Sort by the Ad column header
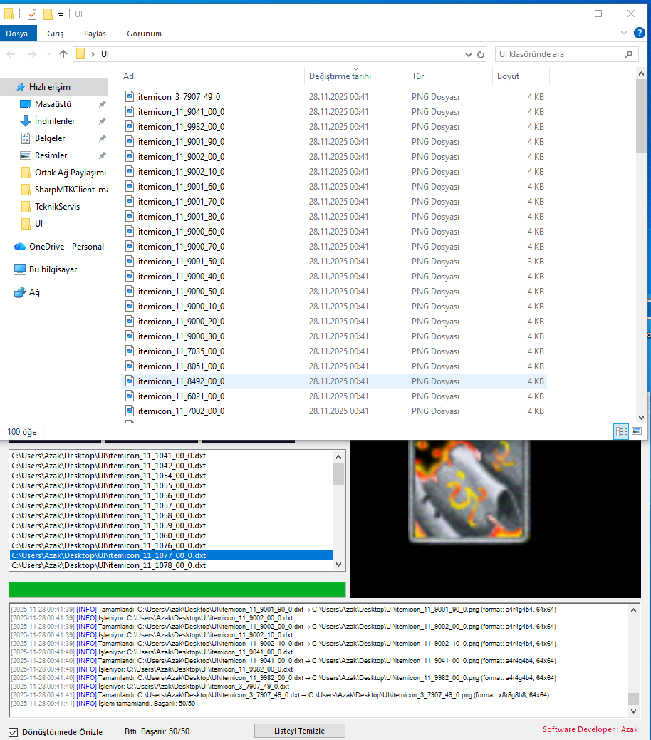651x740 pixels. point(128,76)
